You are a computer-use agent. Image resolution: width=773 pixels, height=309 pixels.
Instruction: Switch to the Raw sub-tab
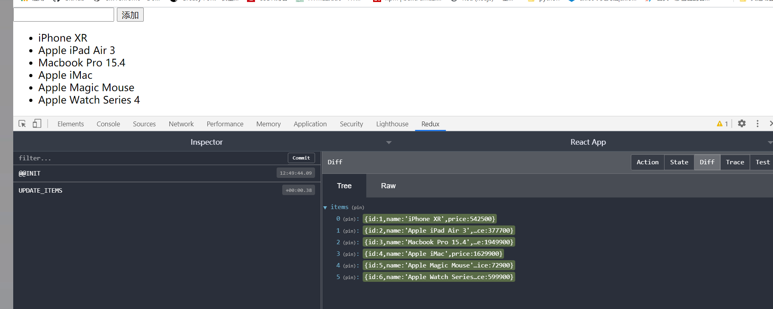point(388,185)
